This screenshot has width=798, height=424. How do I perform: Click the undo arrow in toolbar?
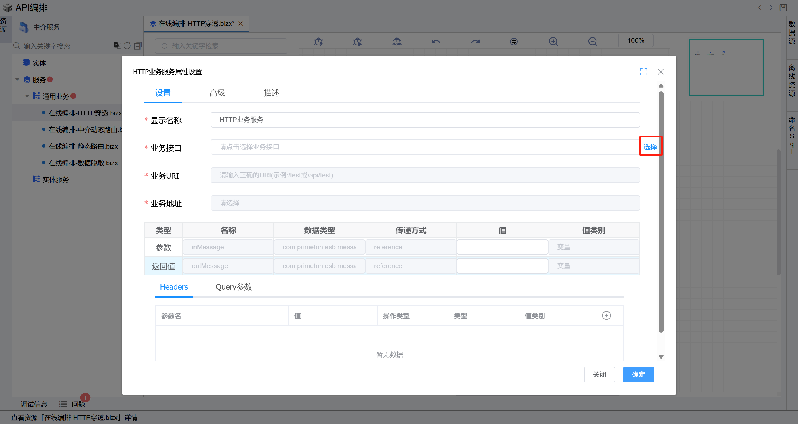point(436,42)
